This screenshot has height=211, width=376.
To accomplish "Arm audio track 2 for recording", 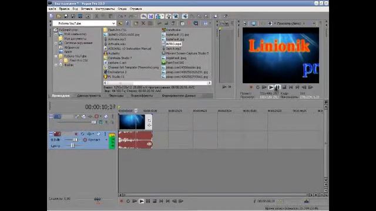I will tap(76, 134).
